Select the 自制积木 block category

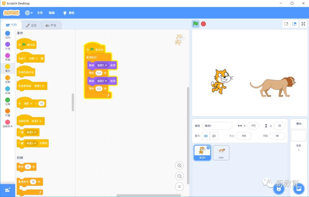[x=7, y=124]
